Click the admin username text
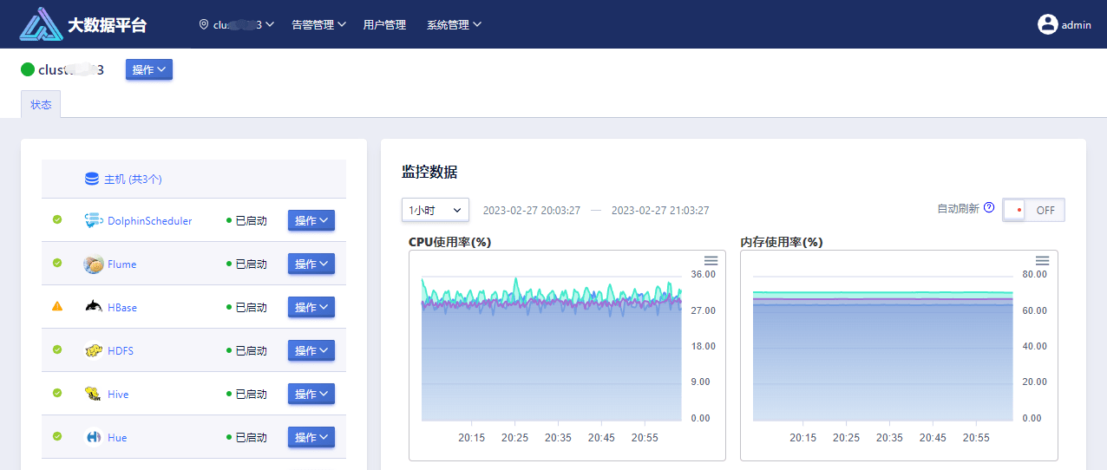 pos(1077,25)
